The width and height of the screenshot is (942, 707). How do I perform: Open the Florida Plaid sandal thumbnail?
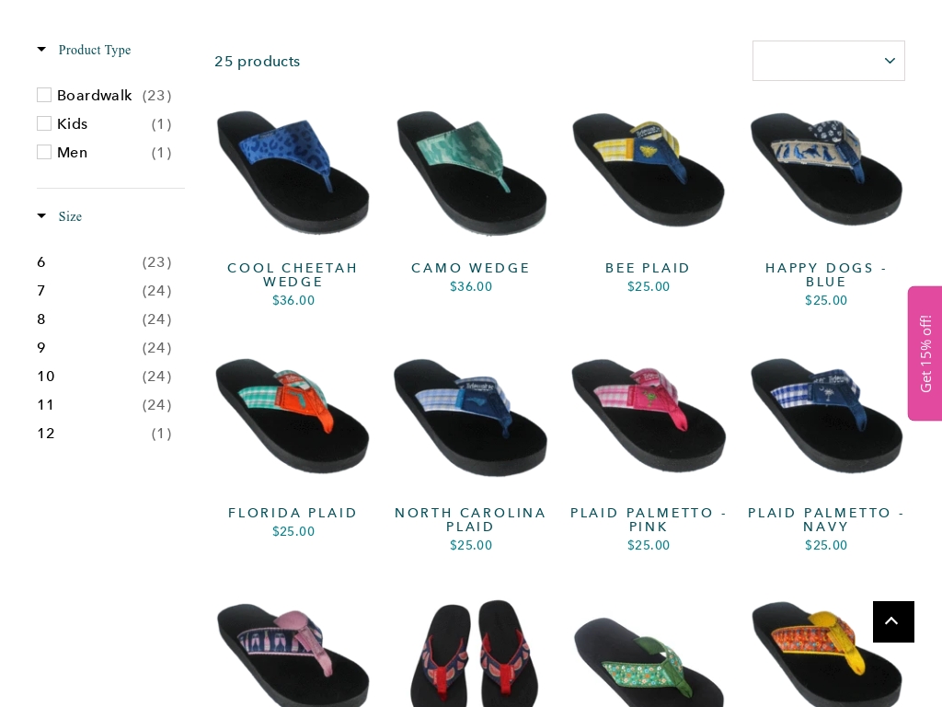[x=293, y=415]
